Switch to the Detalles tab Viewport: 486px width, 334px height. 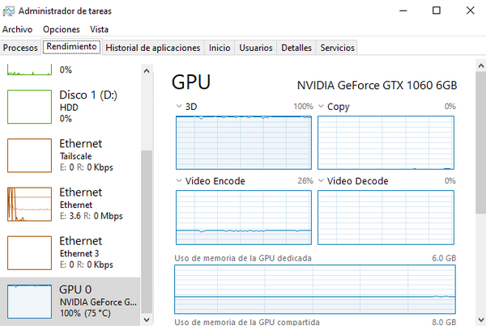coord(296,48)
